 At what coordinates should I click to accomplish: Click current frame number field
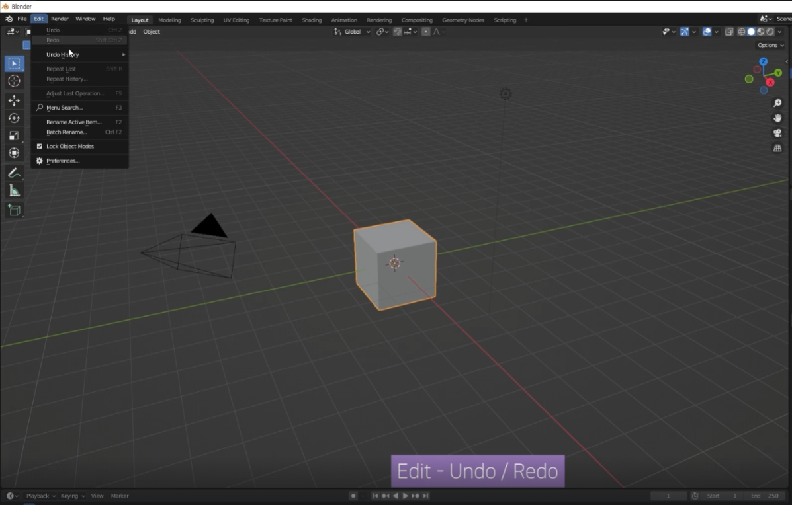click(x=668, y=496)
